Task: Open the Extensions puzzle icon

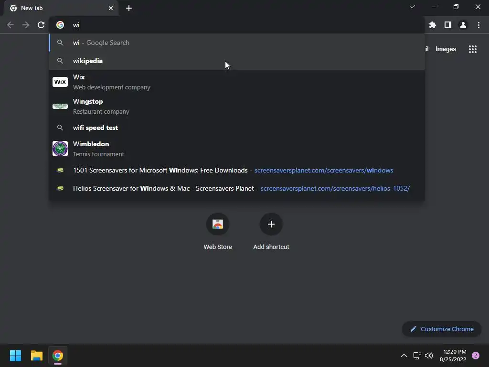Action: coord(433,25)
